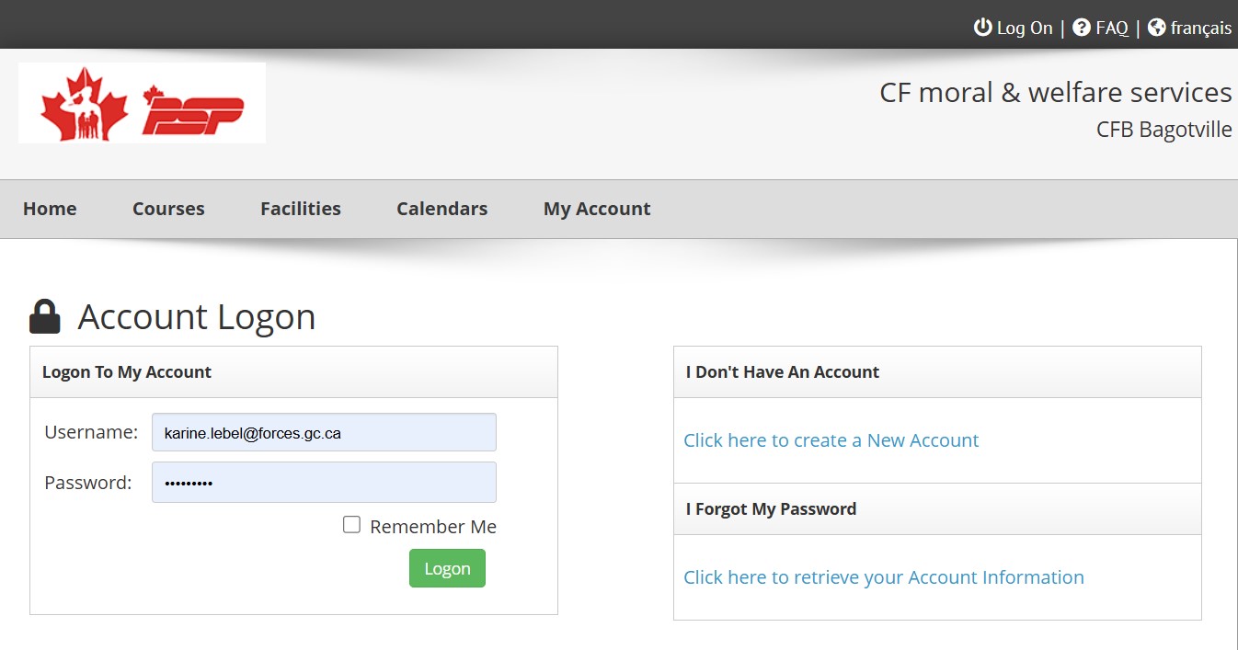The image size is (1238, 650).
Task: Enable the Remember Me checkbox
Action: click(351, 525)
